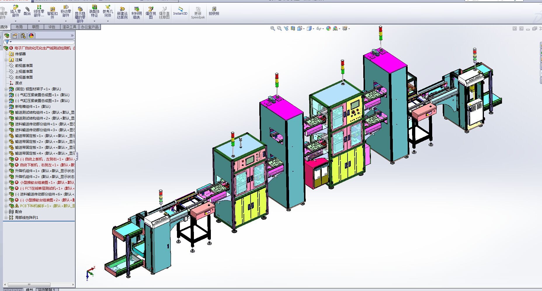Screen dimensions: 542x291
Task: Select 输送带固定板<3> in the tree
Action: point(45,148)
